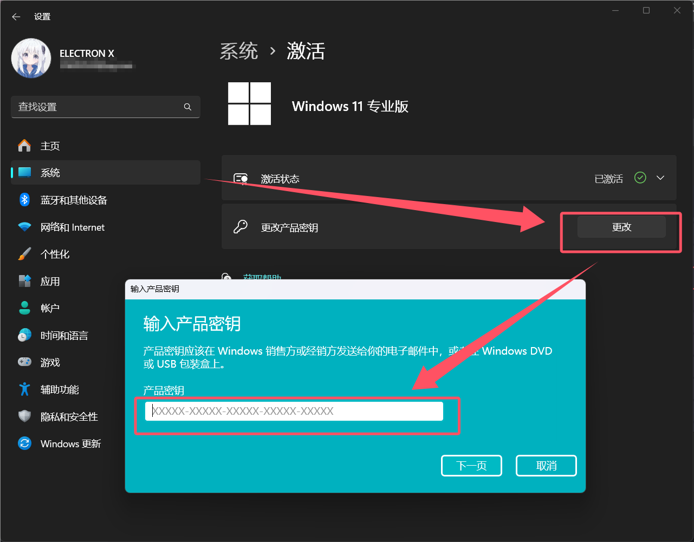Click the 隐私和安全性 shield icon

pos(24,416)
